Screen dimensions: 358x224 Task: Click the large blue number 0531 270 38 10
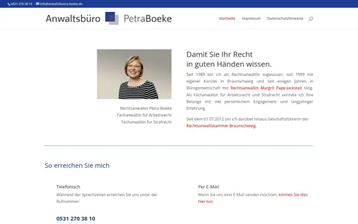click(x=76, y=219)
